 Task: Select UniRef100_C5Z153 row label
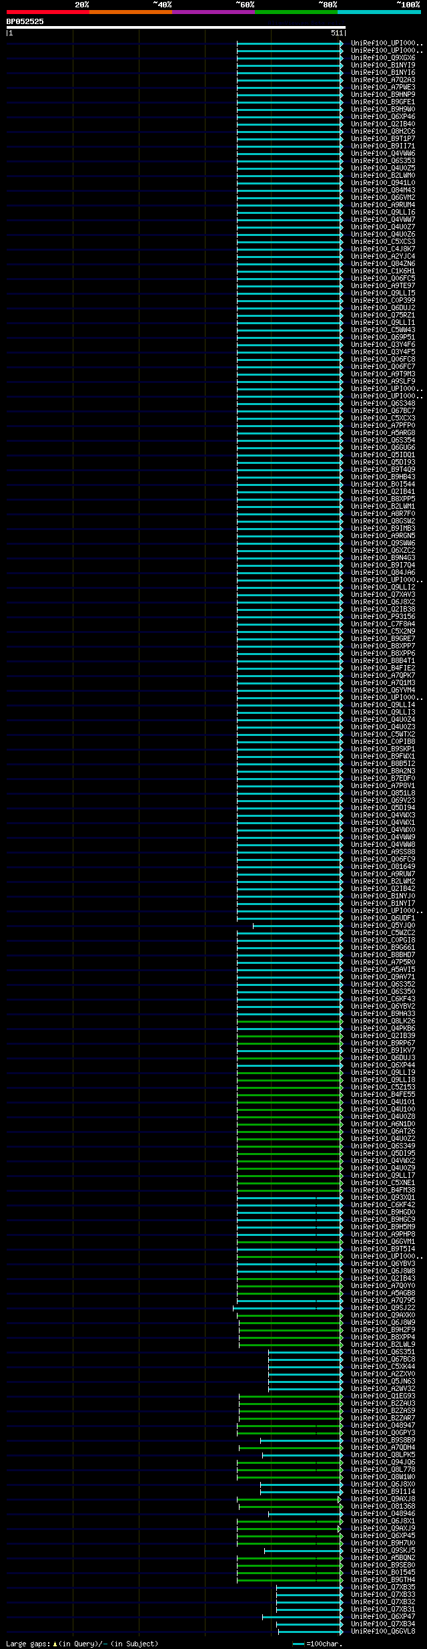click(x=383, y=1088)
